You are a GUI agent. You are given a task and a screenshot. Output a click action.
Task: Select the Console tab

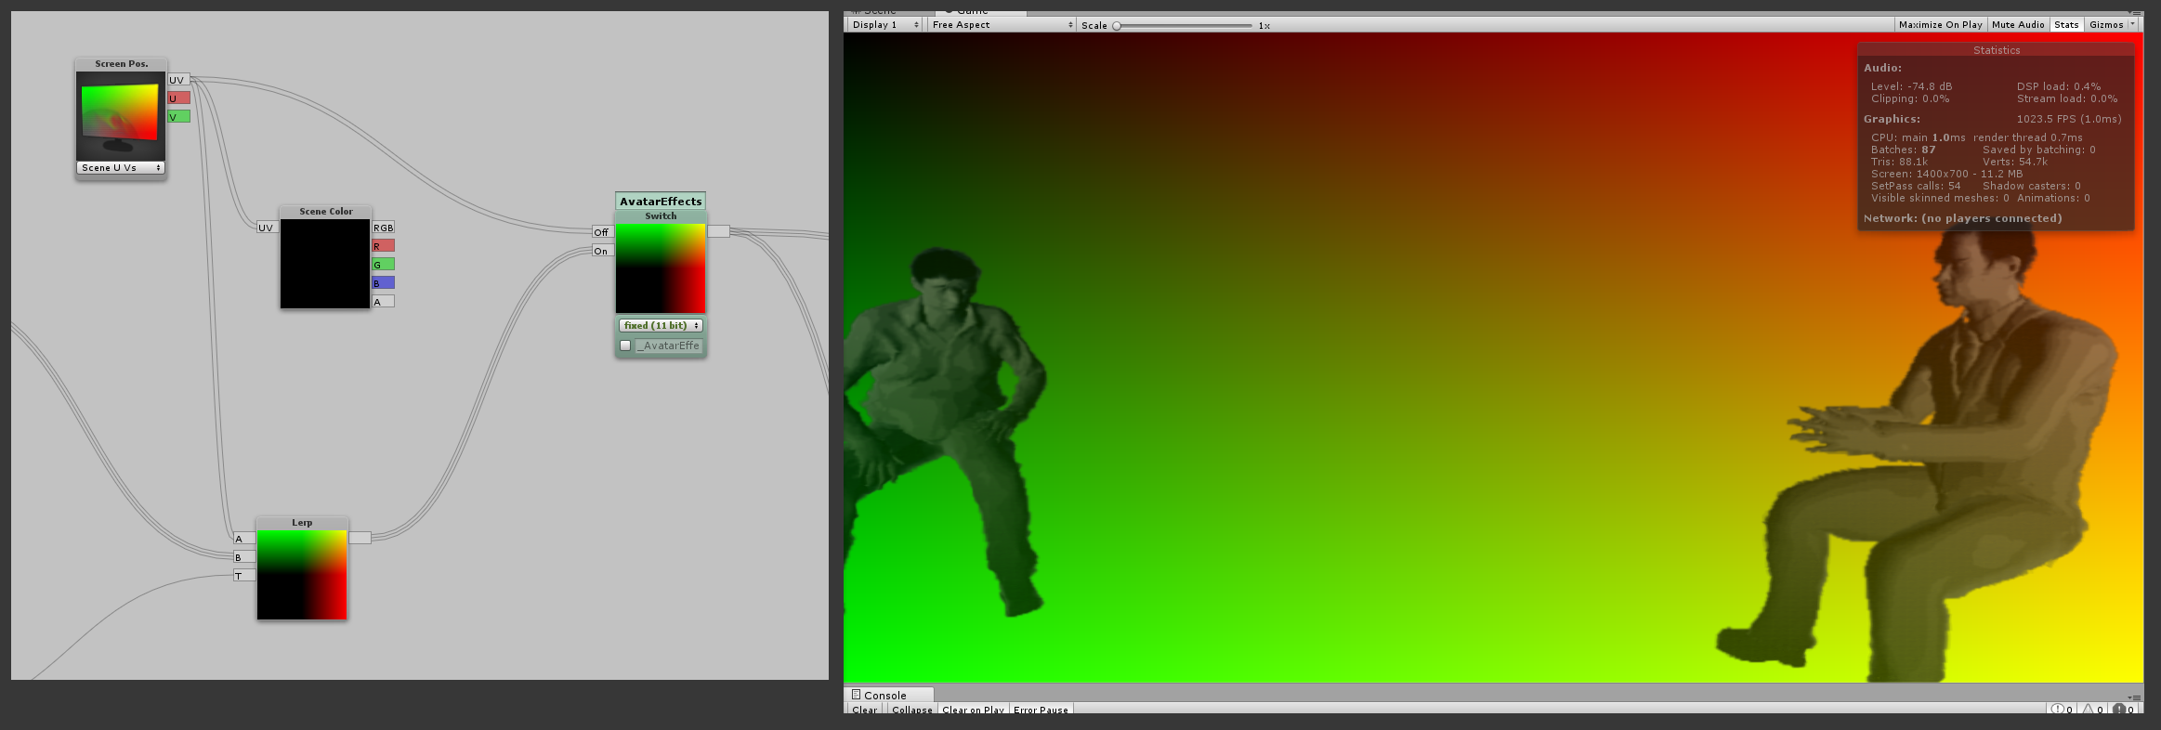point(888,695)
